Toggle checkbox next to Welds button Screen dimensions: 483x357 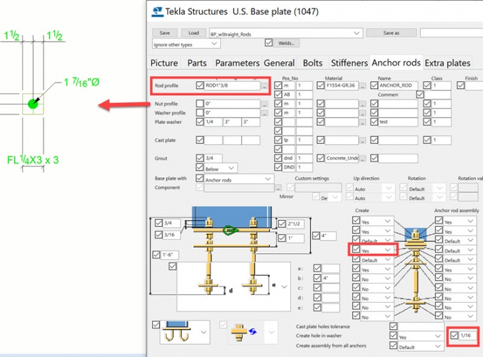coord(269,42)
